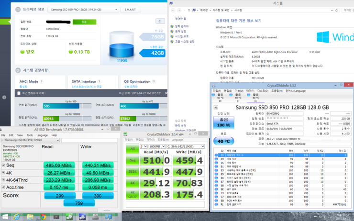Image resolution: width=354 pixels, height=221 pixels.
Task: Select the E: disk tab in CrystalDiskInfo
Action: click(x=236, y=98)
